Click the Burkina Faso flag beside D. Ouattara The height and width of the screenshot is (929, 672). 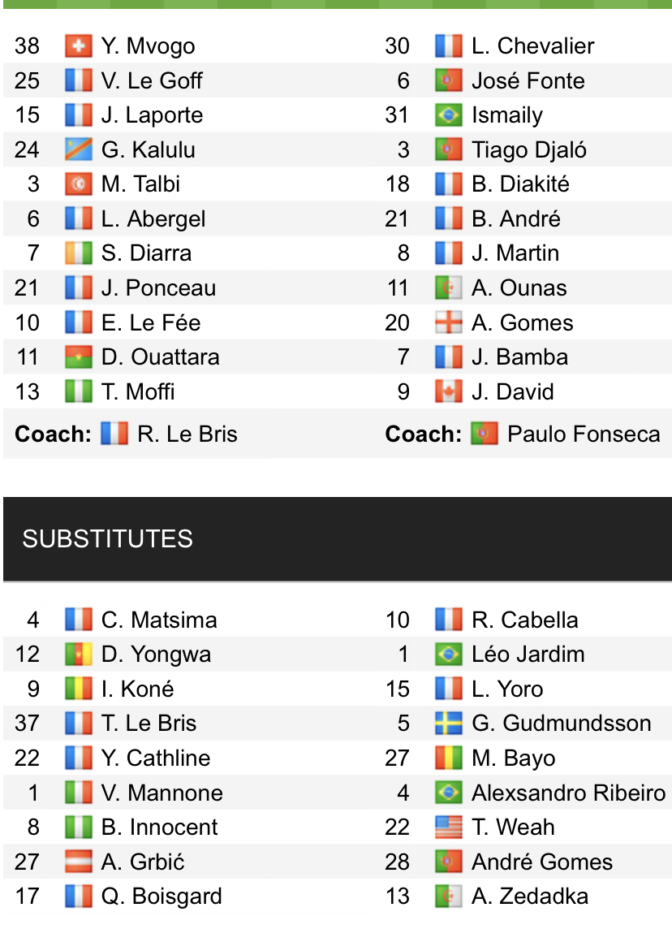(78, 357)
